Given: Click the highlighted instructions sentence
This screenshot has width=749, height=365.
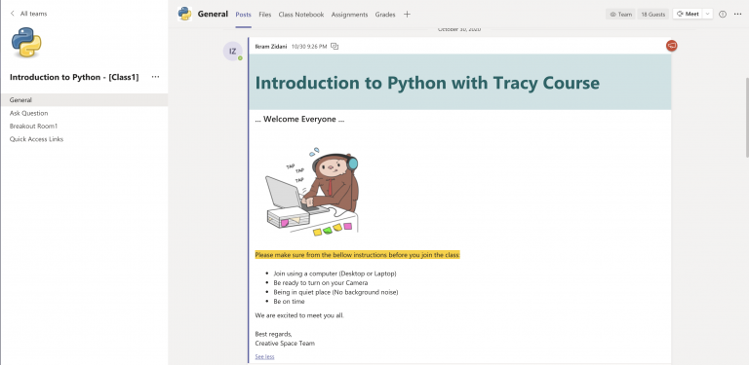Looking at the screenshot, I should pos(357,255).
